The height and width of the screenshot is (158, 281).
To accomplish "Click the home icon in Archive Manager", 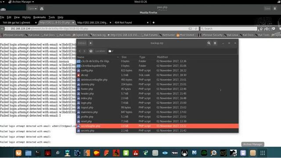I will coord(91,51).
